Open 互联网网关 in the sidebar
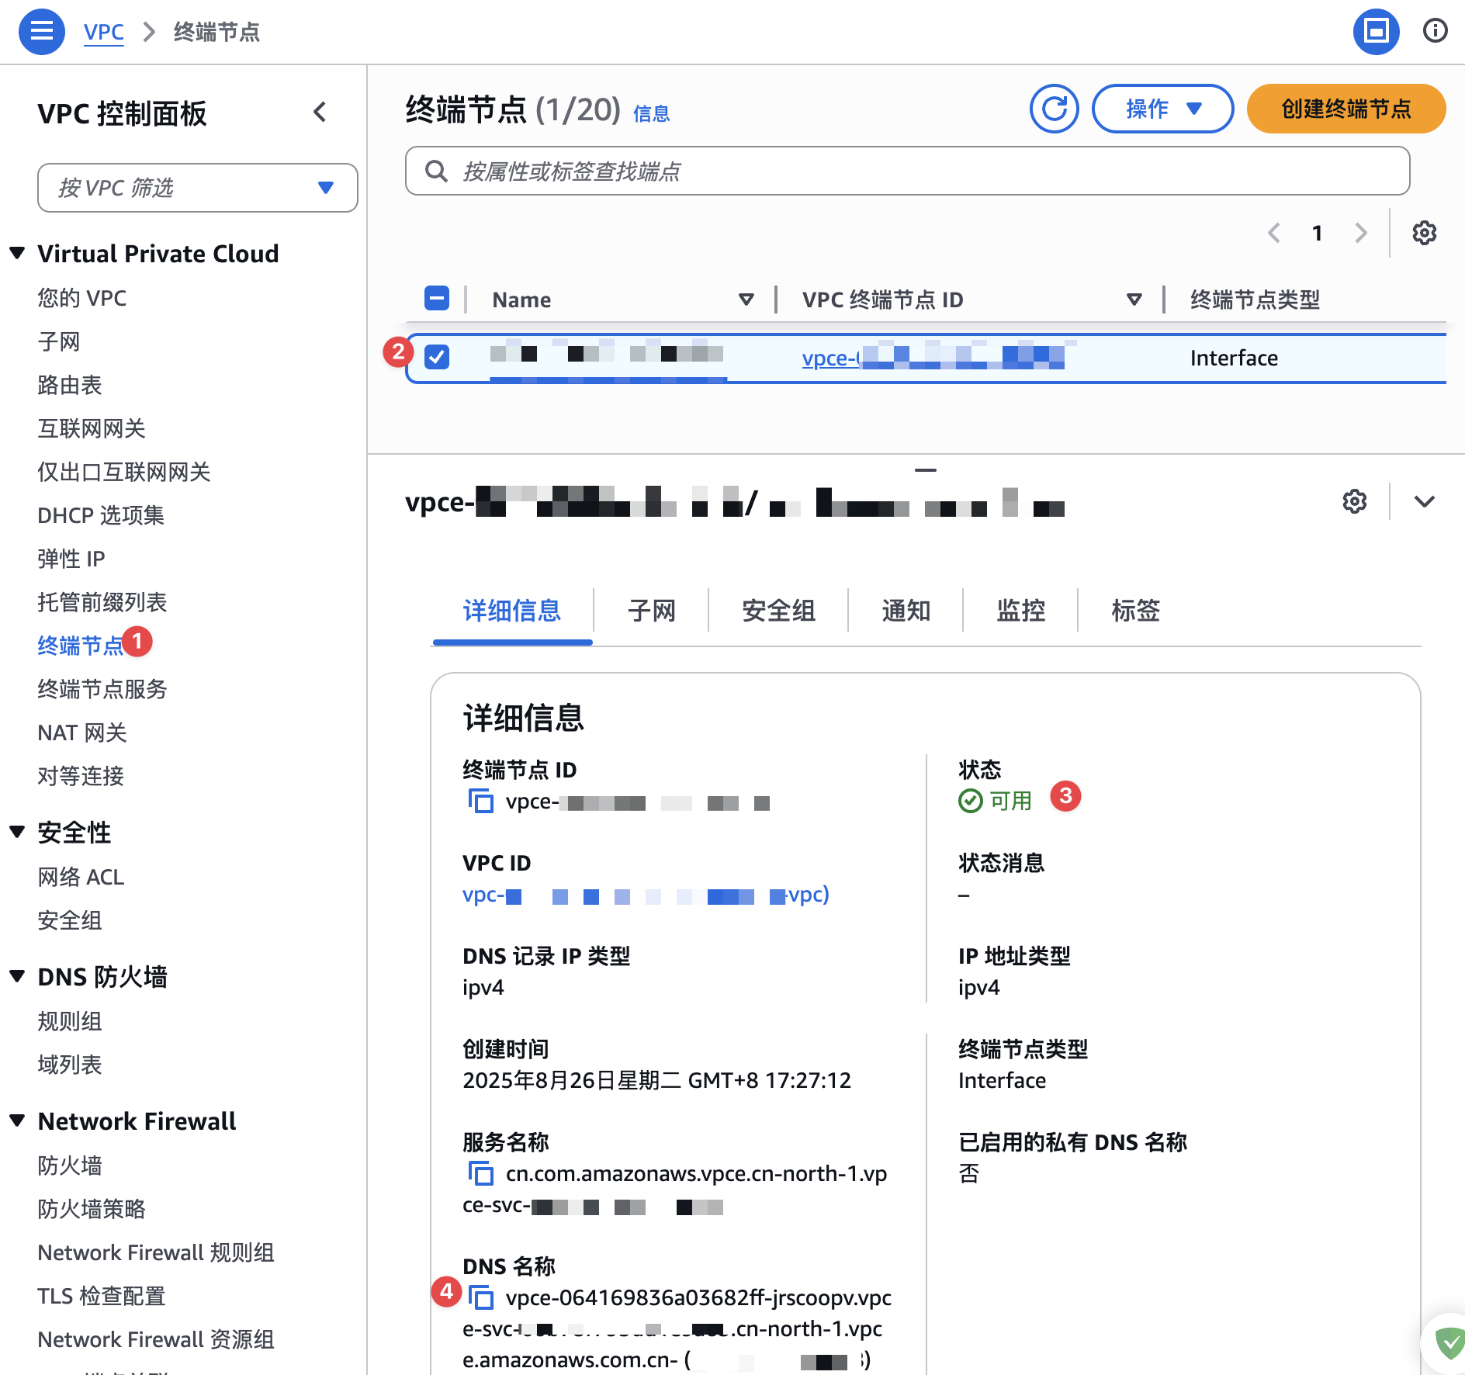The height and width of the screenshot is (1375, 1465). coord(92,428)
